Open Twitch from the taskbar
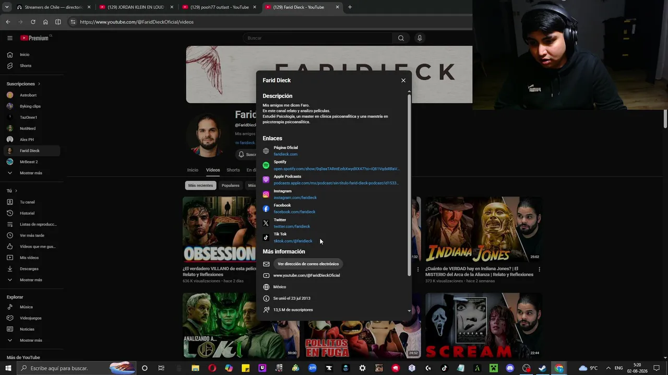668x375 pixels. [x=262, y=368]
